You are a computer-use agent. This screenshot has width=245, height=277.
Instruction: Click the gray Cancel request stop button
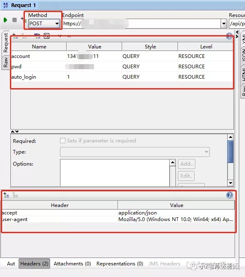click(x=14, y=20)
